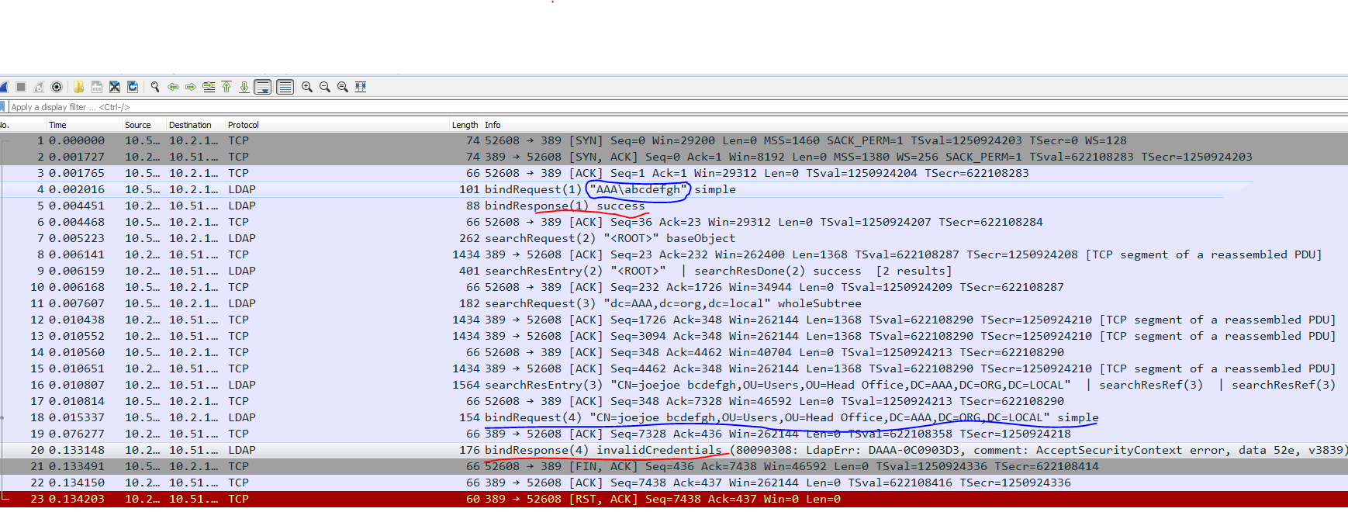Open Capture options gear icon
1348x512 pixels.
(57, 87)
